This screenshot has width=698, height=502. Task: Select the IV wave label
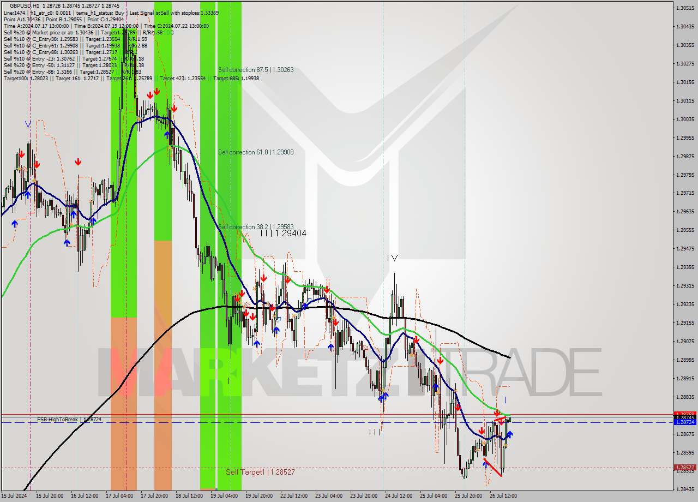[392, 258]
